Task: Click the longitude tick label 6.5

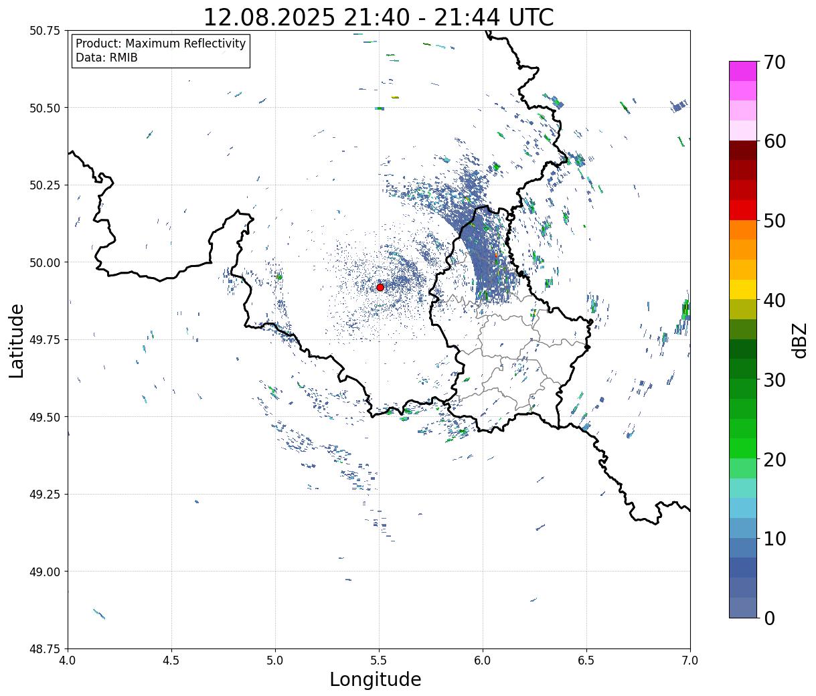Action: click(586, 661)
